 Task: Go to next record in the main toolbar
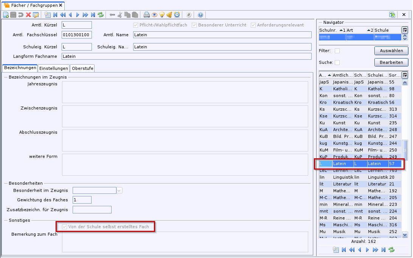(78, 15)
